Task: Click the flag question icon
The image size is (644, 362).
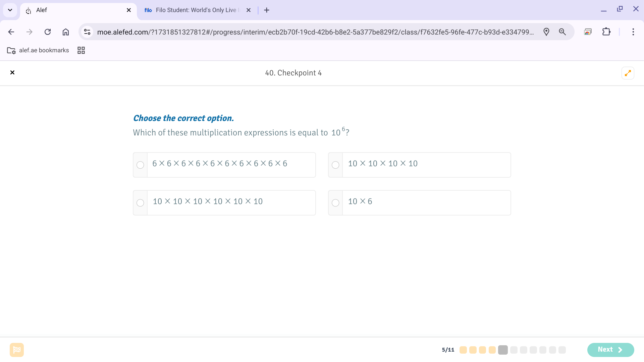Action: 17,350
